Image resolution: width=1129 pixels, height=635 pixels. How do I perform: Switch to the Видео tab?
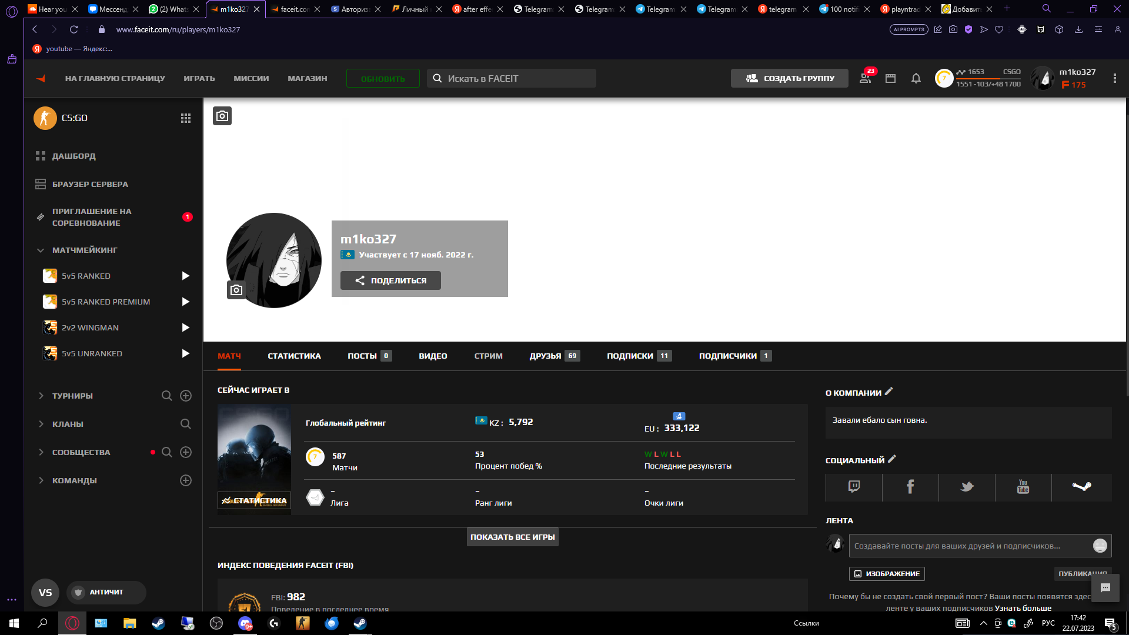(433, 356)
